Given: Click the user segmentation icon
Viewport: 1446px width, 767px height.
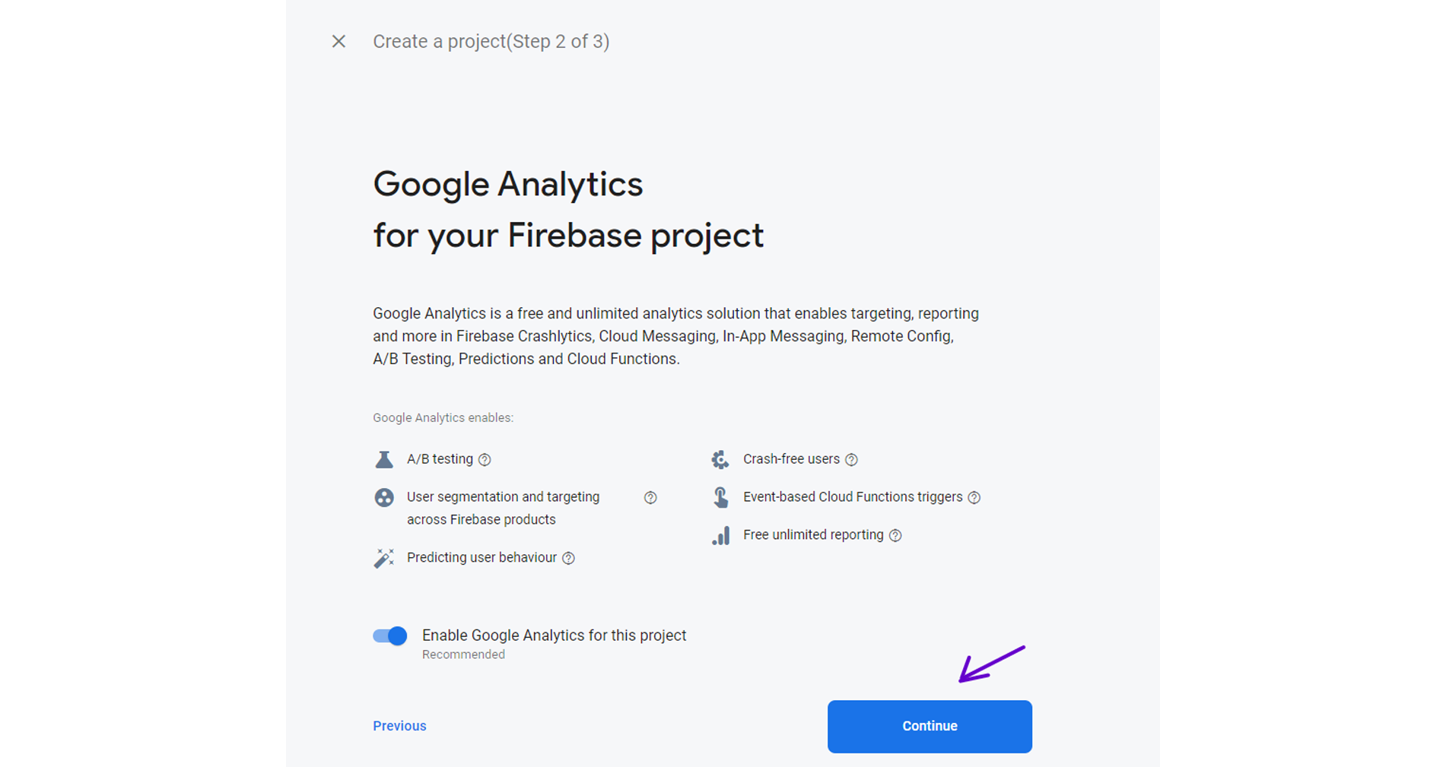Looking at the screenshot, I should 384,497.
